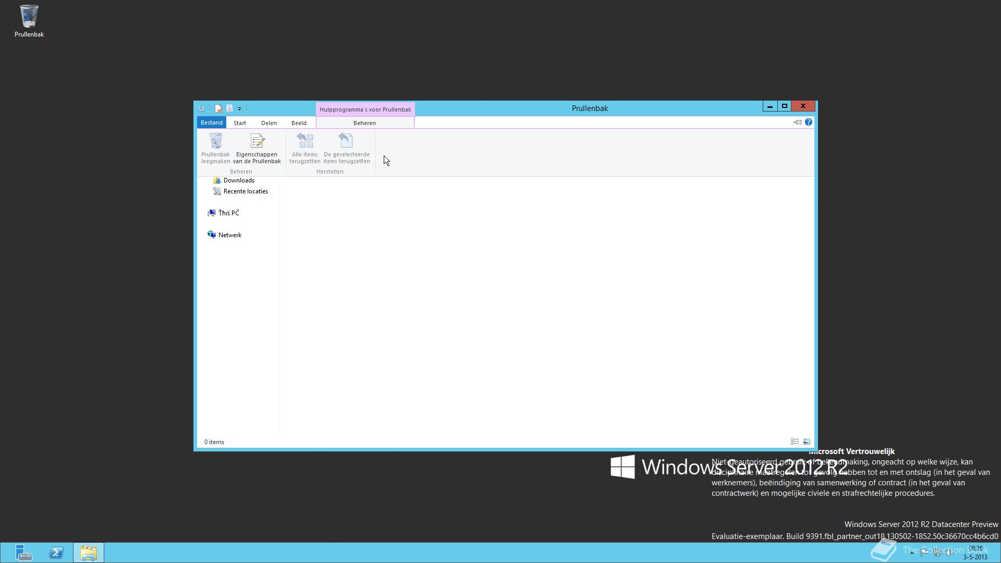
Task: Switch to the Beeld ribbon tab
Action: pos(299,123)
